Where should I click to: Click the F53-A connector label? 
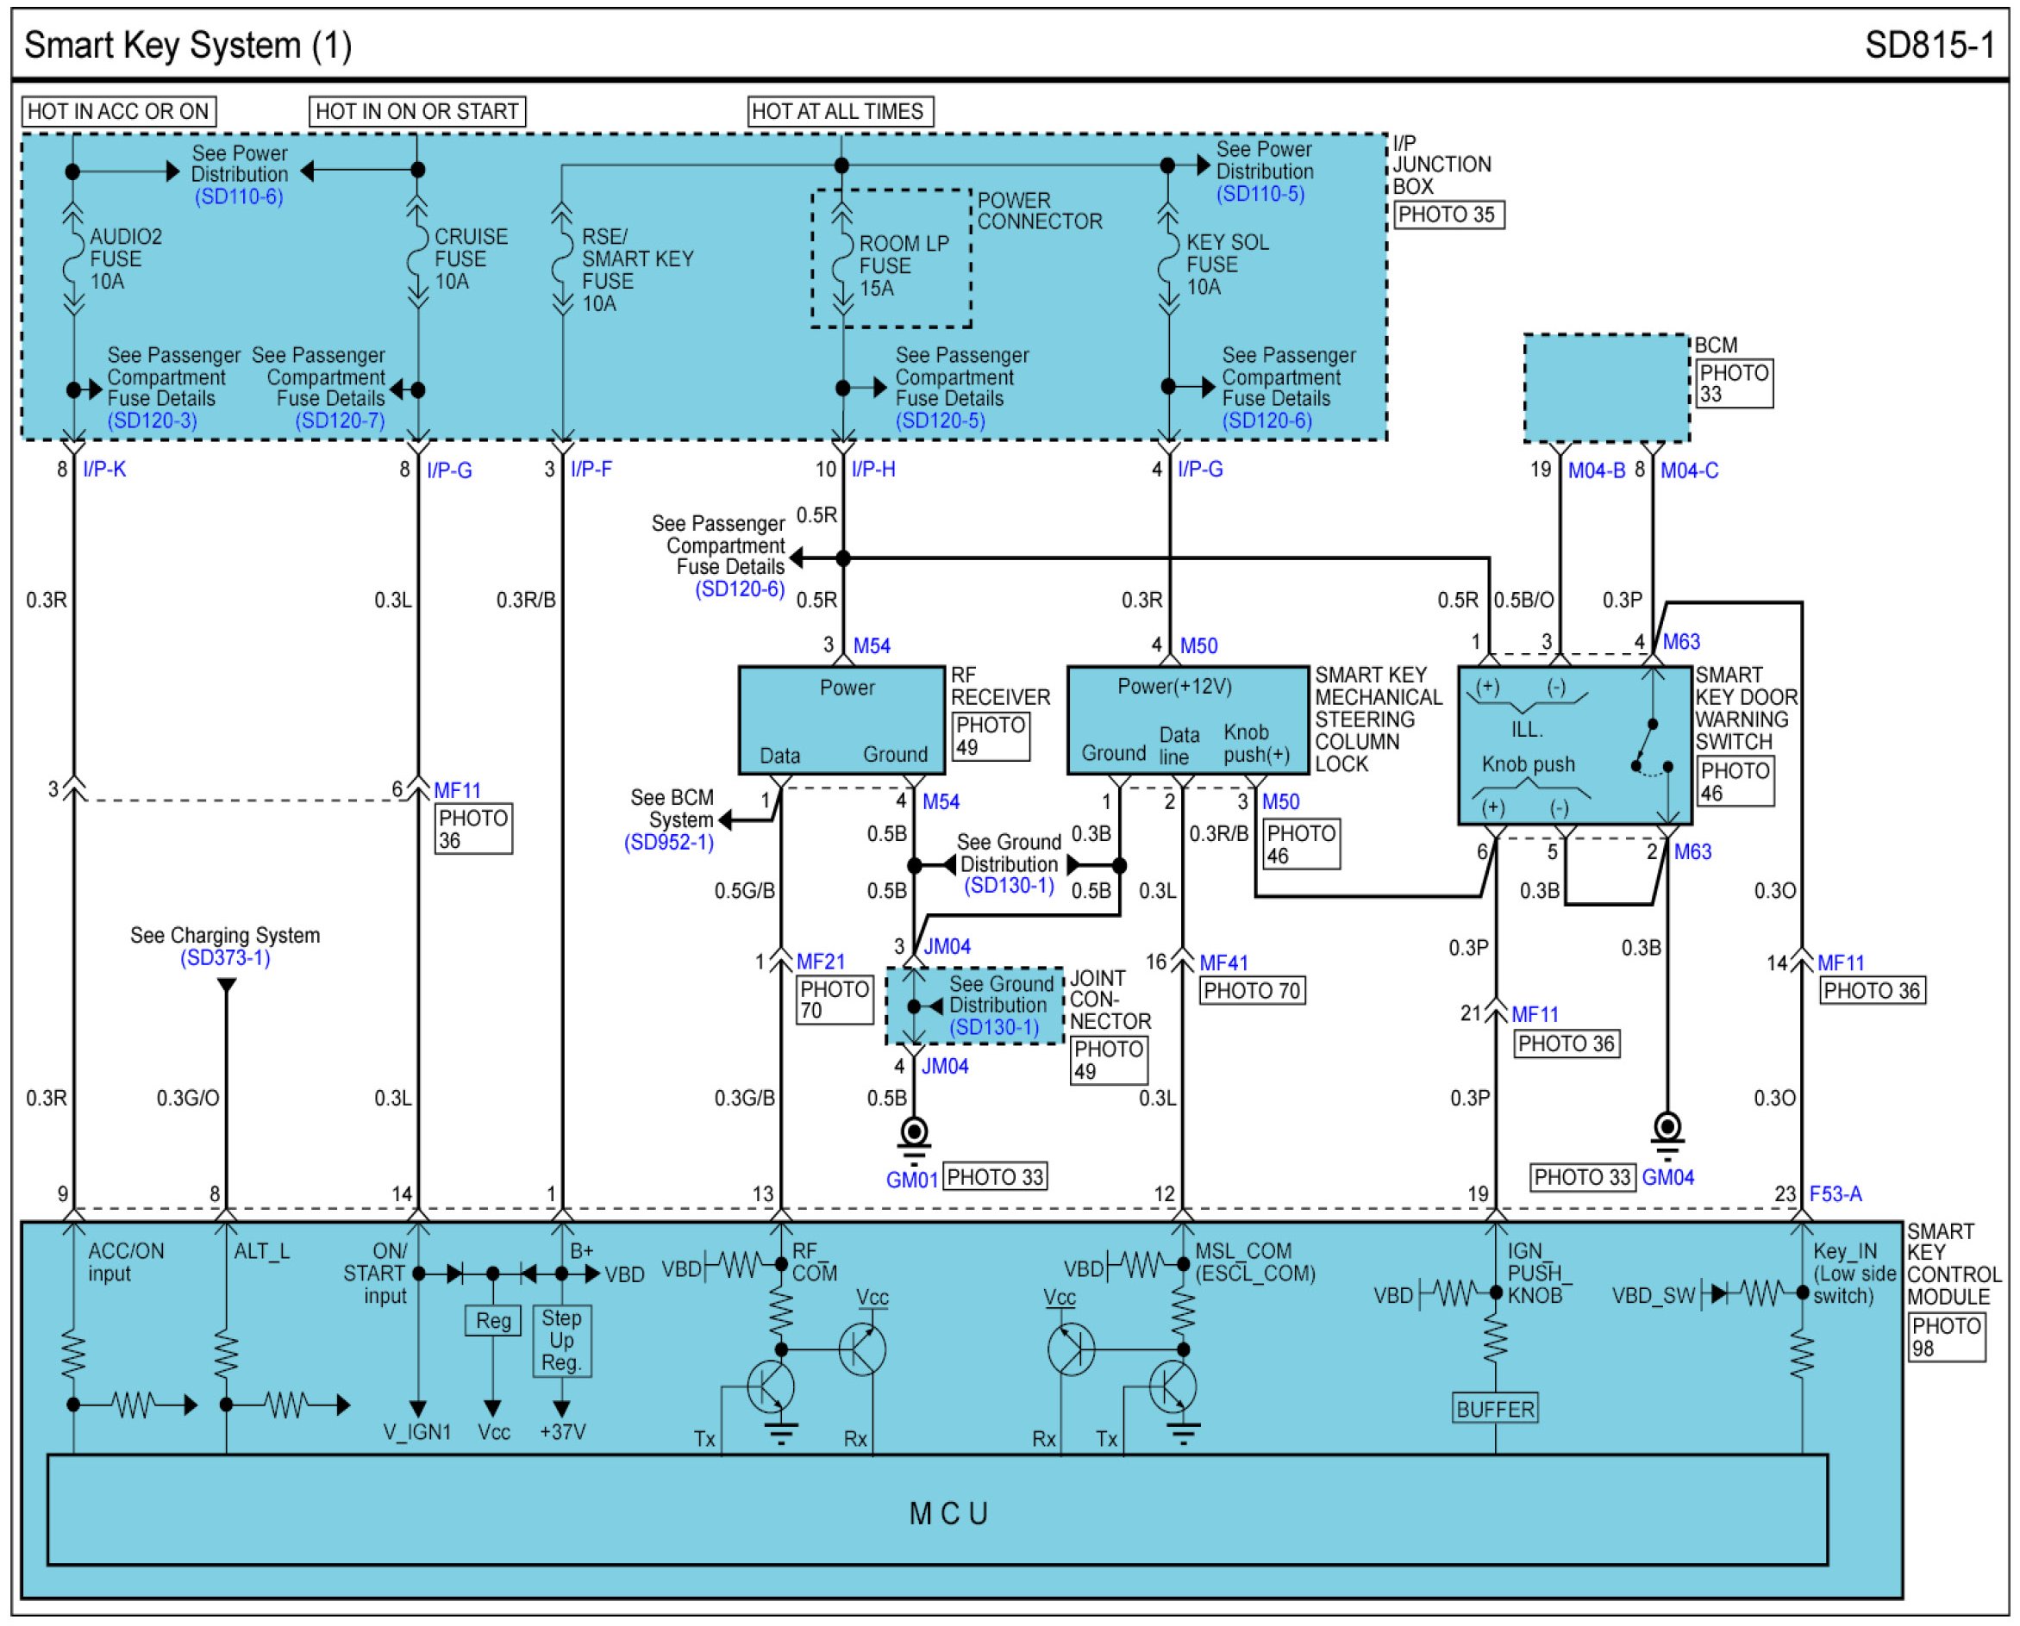coord(1835,1194)
